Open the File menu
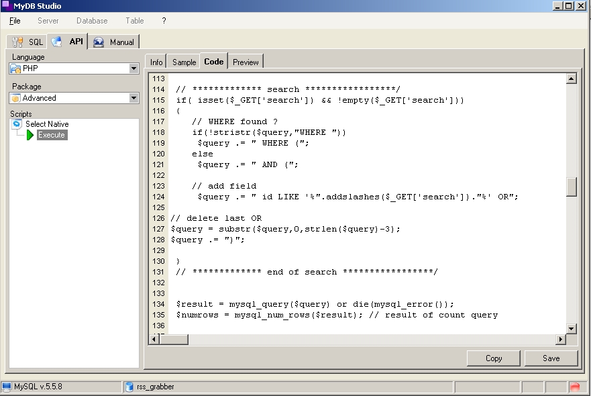This screenshot has height=396, width=591. coord(15,21)
